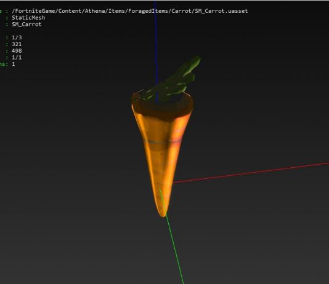
Task: Click the "SM_Carrot" mesh name text
Action: 26,25
